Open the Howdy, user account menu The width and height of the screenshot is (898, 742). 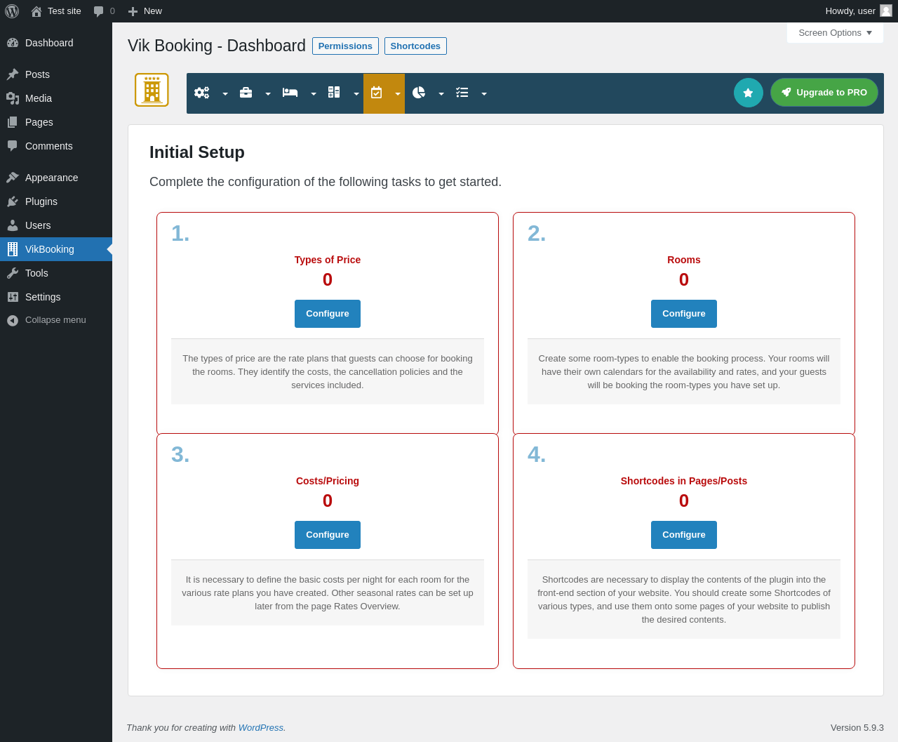[858, 11]
